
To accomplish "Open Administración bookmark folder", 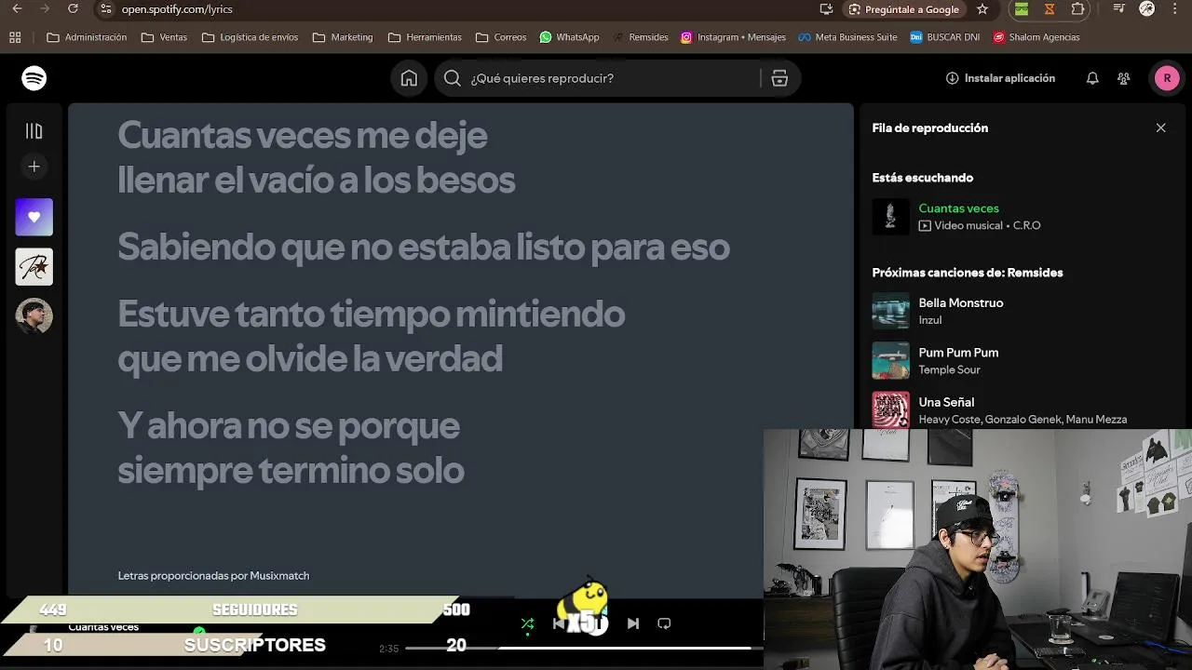I will (87, 37).
